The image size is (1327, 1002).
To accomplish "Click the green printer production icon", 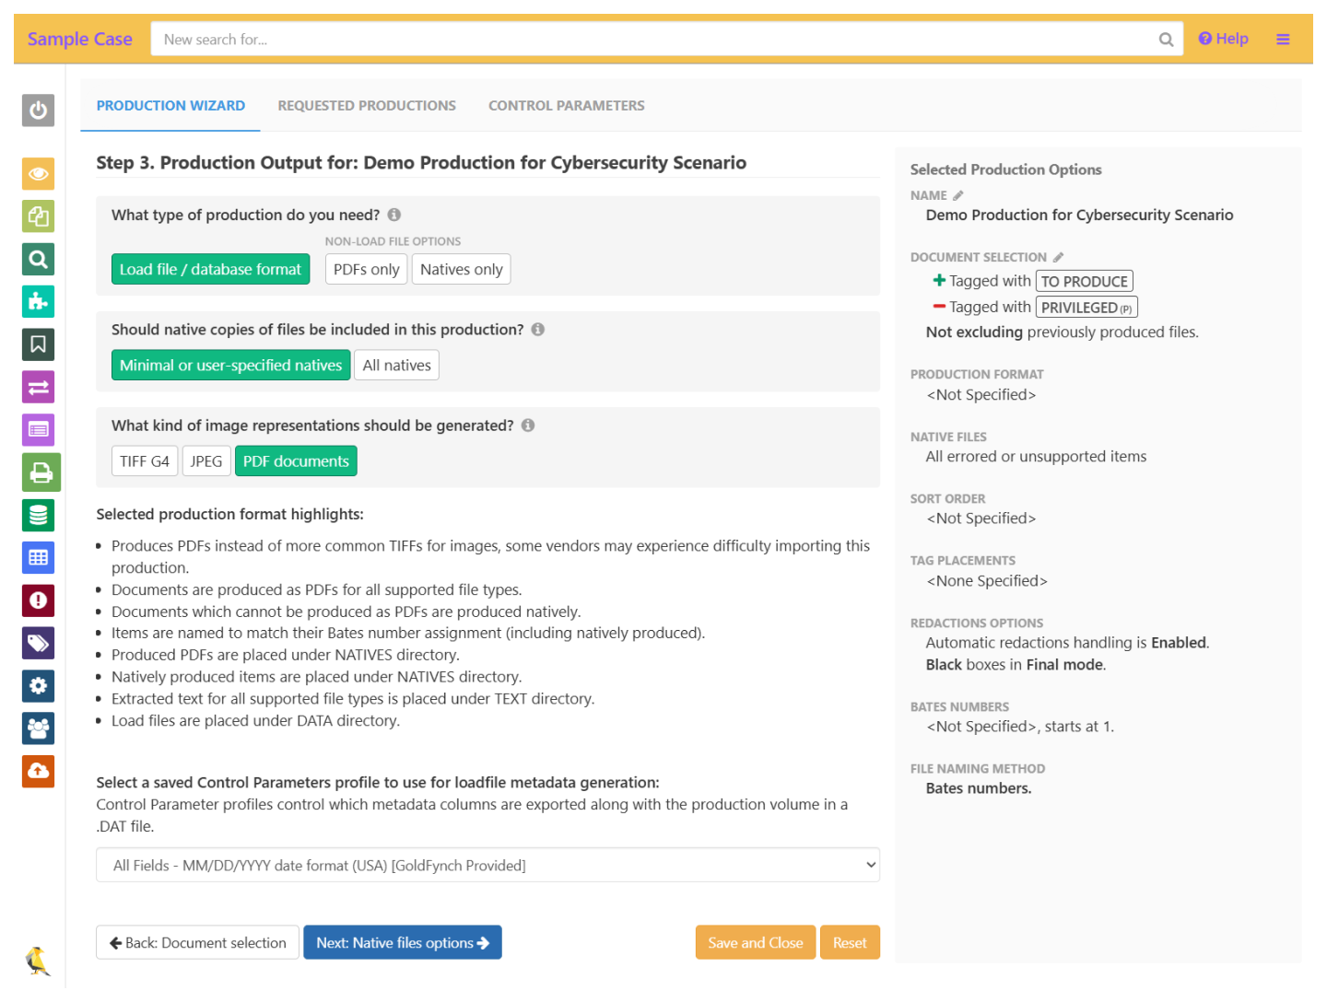I will (41, 472).
